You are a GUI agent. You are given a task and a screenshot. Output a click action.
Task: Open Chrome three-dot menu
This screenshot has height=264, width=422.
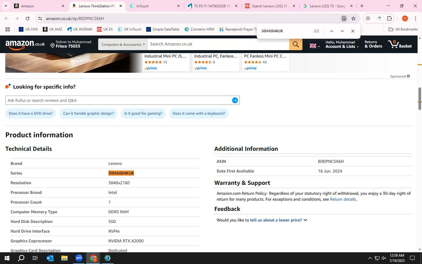[416, 18]
